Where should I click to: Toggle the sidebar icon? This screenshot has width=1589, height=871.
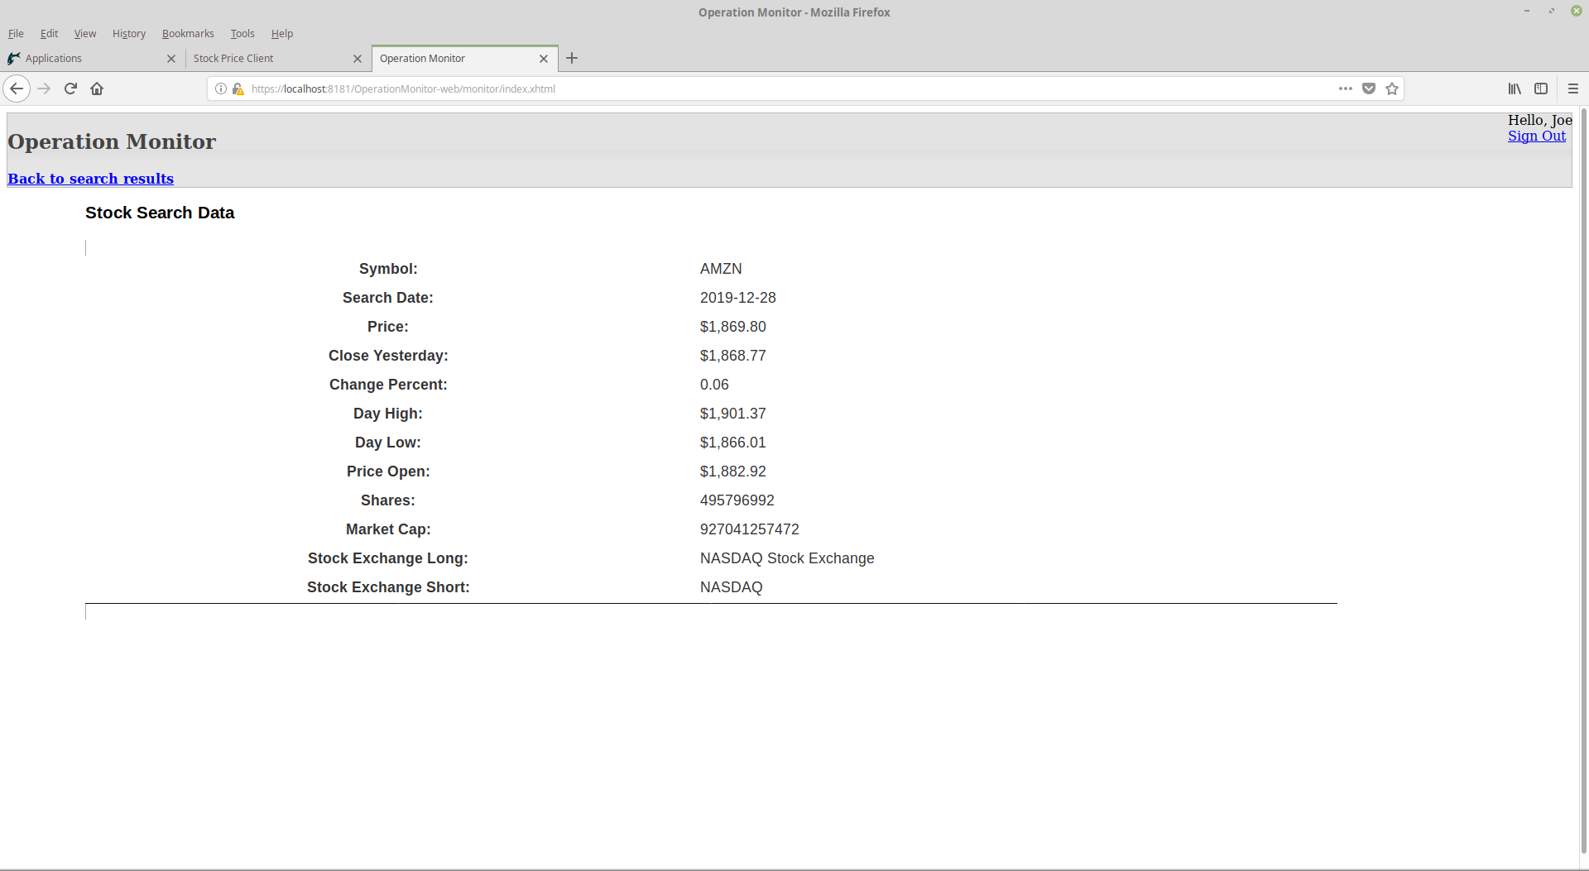click(x=1541, y=89)
